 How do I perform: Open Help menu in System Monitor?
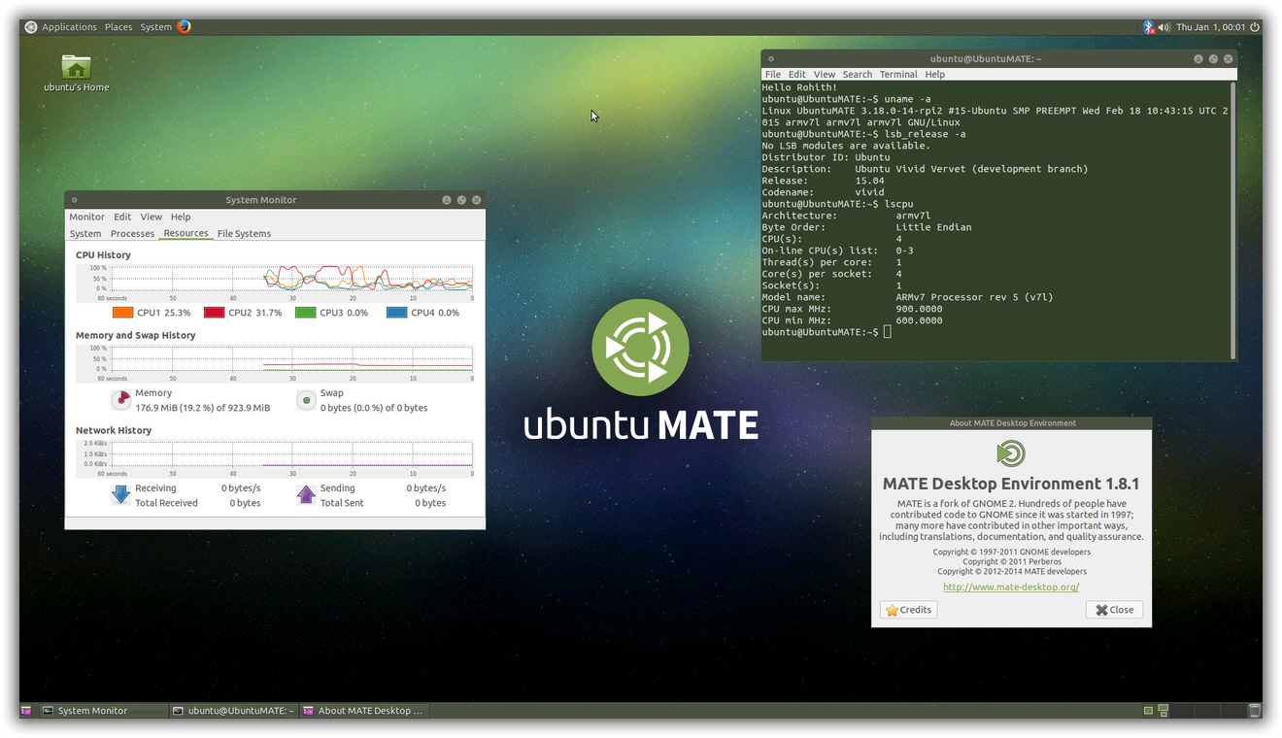181,217
